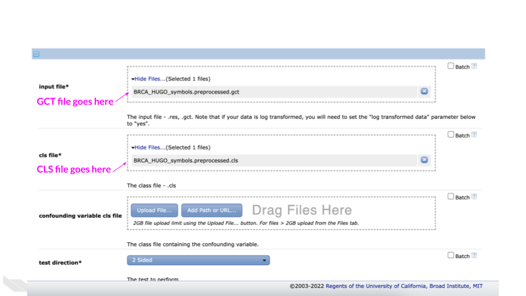Open the test direction 2 Sided dropdown
Image resolution: width=526 pixels, height=296 pixels.
[198, 260]
